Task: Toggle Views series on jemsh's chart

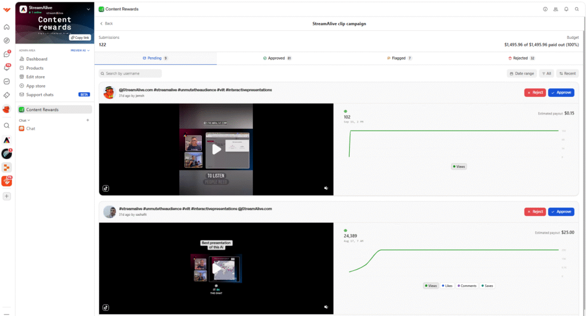Action: (x=459, y=167)
